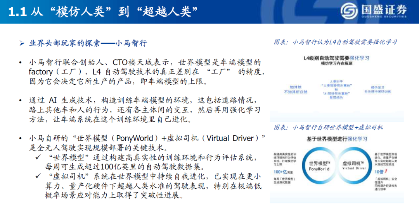This screenshot has height=210, width=419.
Task: Click the 人类对于"人类驾驶员出事故" block in figure
Action: click(x=336, y=90)
